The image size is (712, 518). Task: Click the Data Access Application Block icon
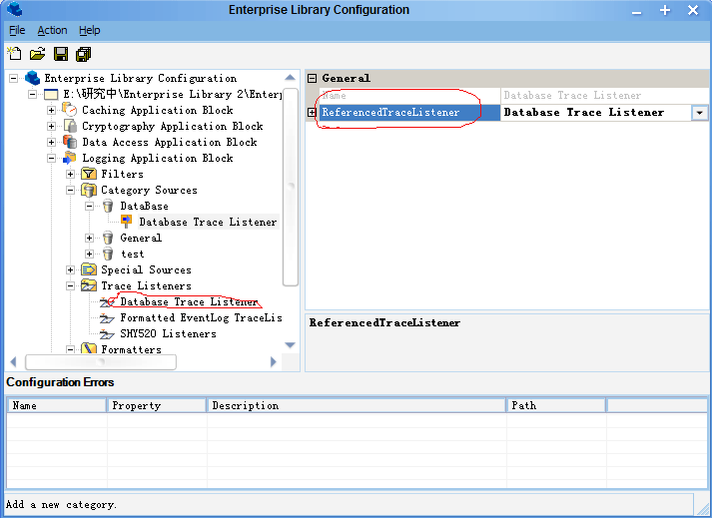point(70,142)
